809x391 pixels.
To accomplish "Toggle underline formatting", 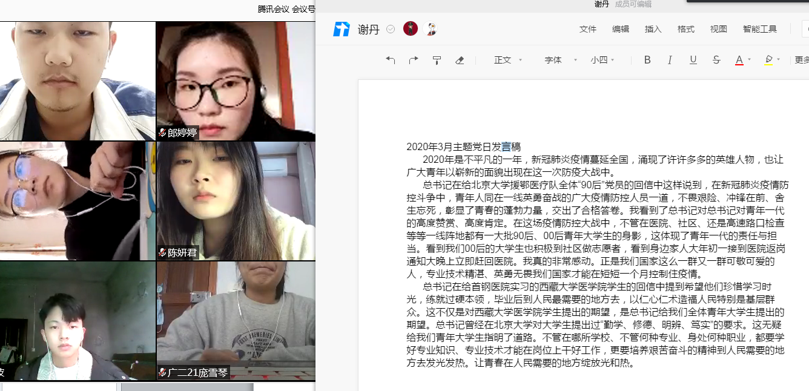I will click(693, 60).
